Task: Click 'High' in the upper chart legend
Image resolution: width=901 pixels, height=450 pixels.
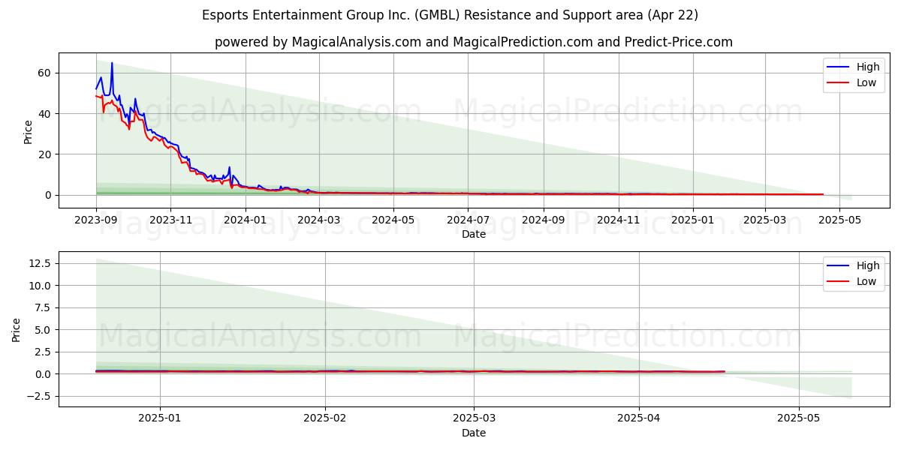Action: click(x=867, y=67)
